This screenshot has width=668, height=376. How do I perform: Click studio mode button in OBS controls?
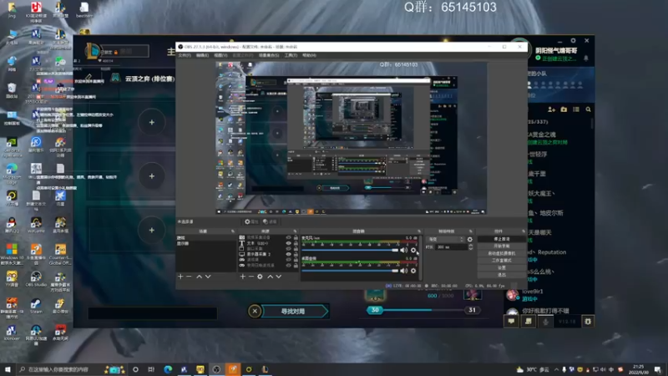tap(502, 261)
